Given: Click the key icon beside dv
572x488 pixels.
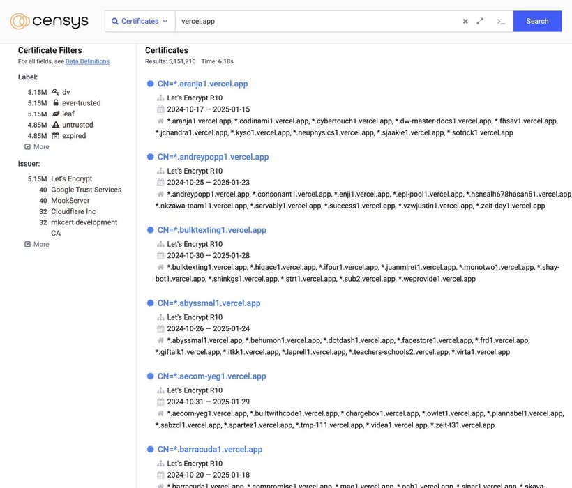Looking at the screenshot, I should (x=55, y=92).
